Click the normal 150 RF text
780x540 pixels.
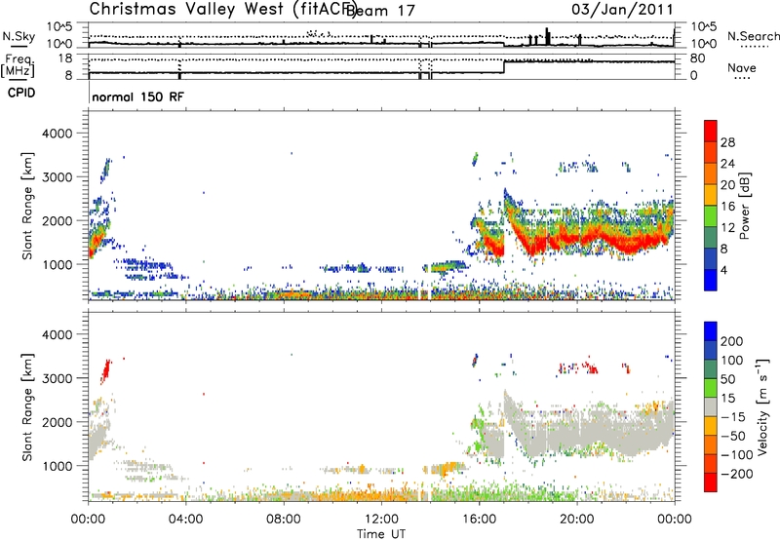tap(137, 96)
